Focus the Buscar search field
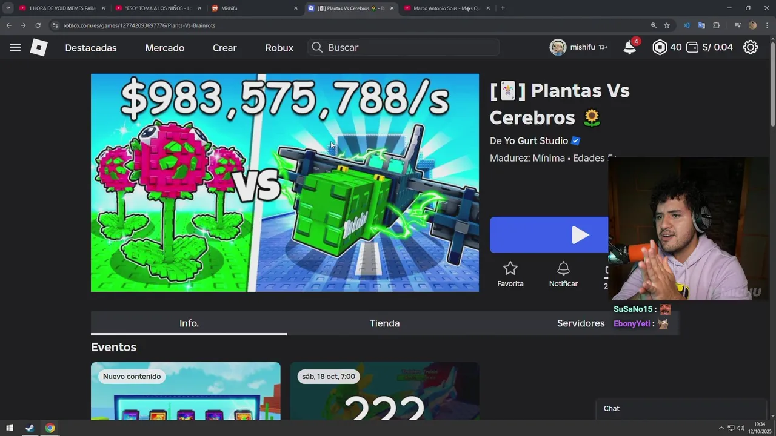776x436 pixels. click(404, 47)
